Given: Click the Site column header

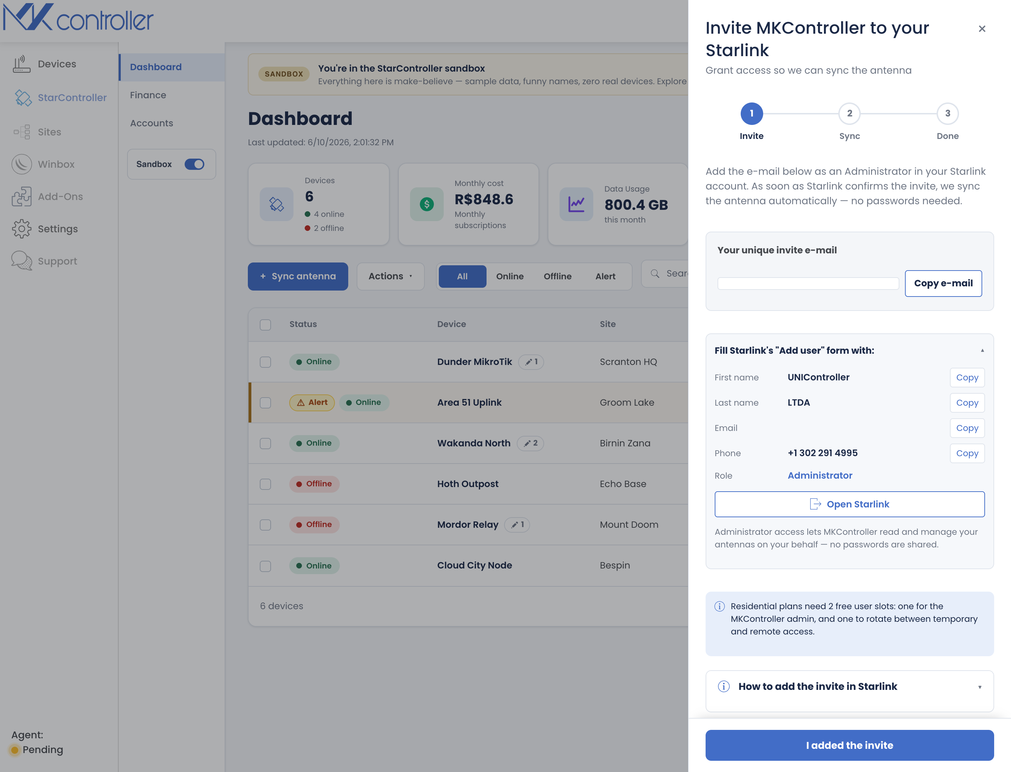Looking at the screenshot, I should (x=607, y=324).
